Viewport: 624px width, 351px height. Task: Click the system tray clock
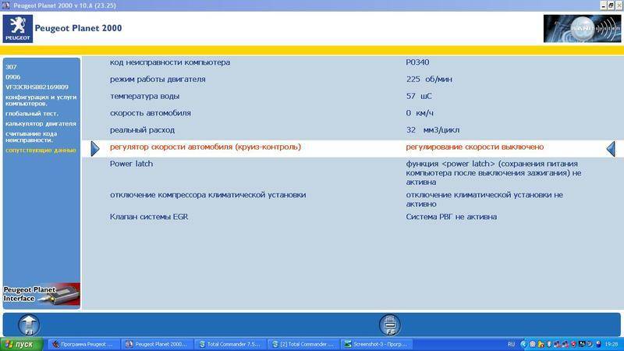coord(611,344)
